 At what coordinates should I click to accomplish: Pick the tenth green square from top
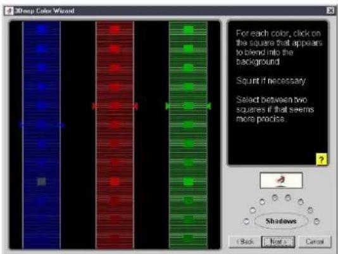click(189, 201)
